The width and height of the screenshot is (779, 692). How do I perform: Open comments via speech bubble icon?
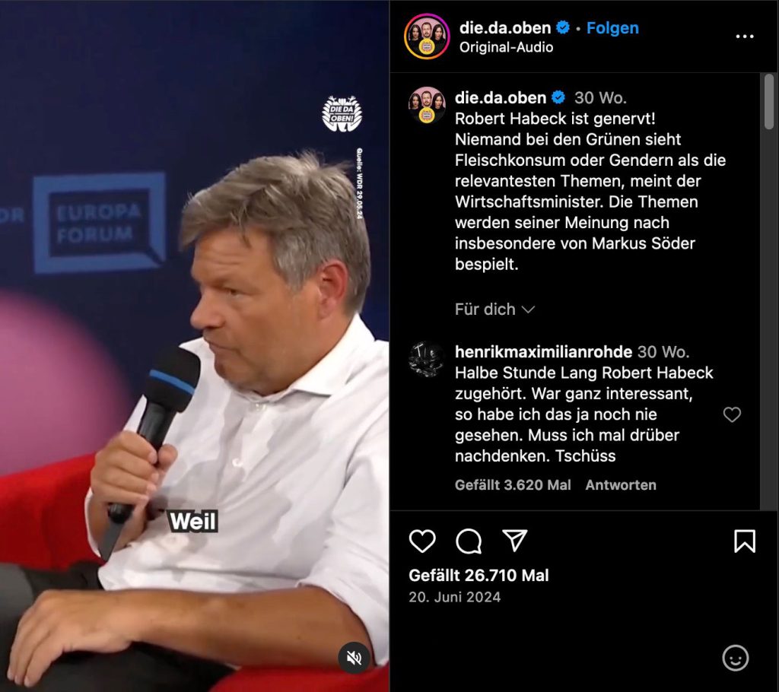(x=469, y=541)
